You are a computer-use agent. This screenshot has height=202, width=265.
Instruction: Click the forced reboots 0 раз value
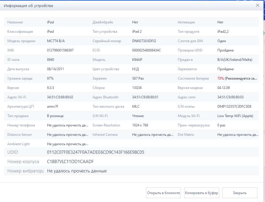(221, 125)
